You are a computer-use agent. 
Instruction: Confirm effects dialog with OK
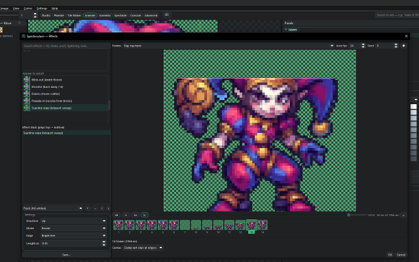390,255
